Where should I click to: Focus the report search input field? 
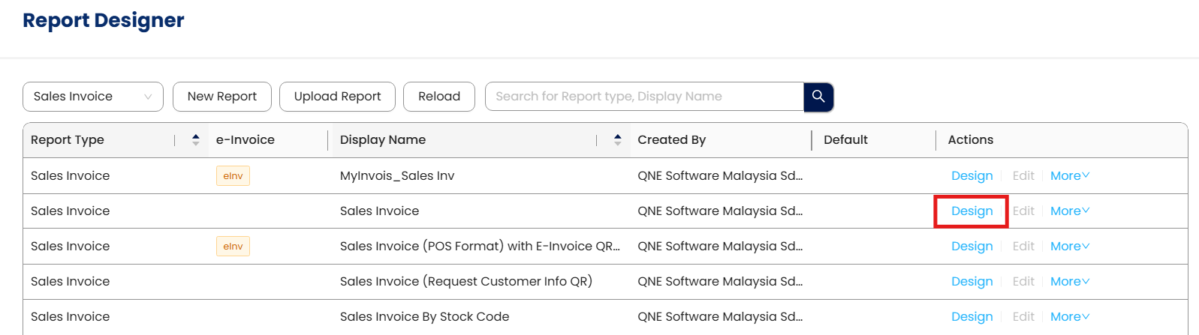(644, 97)
